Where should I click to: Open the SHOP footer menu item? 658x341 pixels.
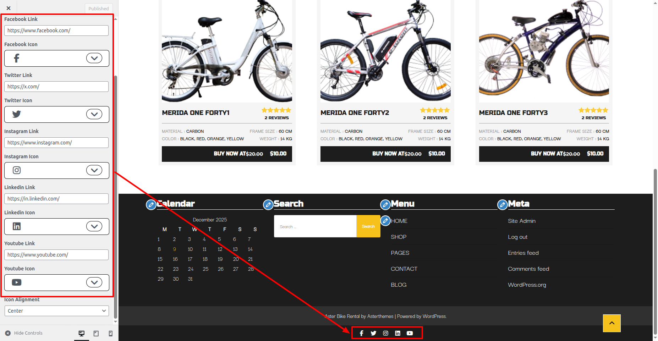coord(398,237)
